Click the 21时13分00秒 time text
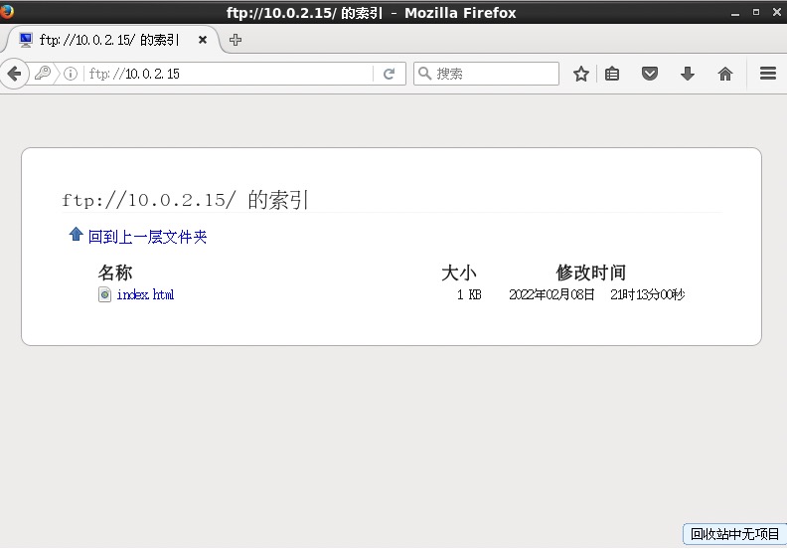Viewport: 787px width, 549px height. click(x=648, y=294)
